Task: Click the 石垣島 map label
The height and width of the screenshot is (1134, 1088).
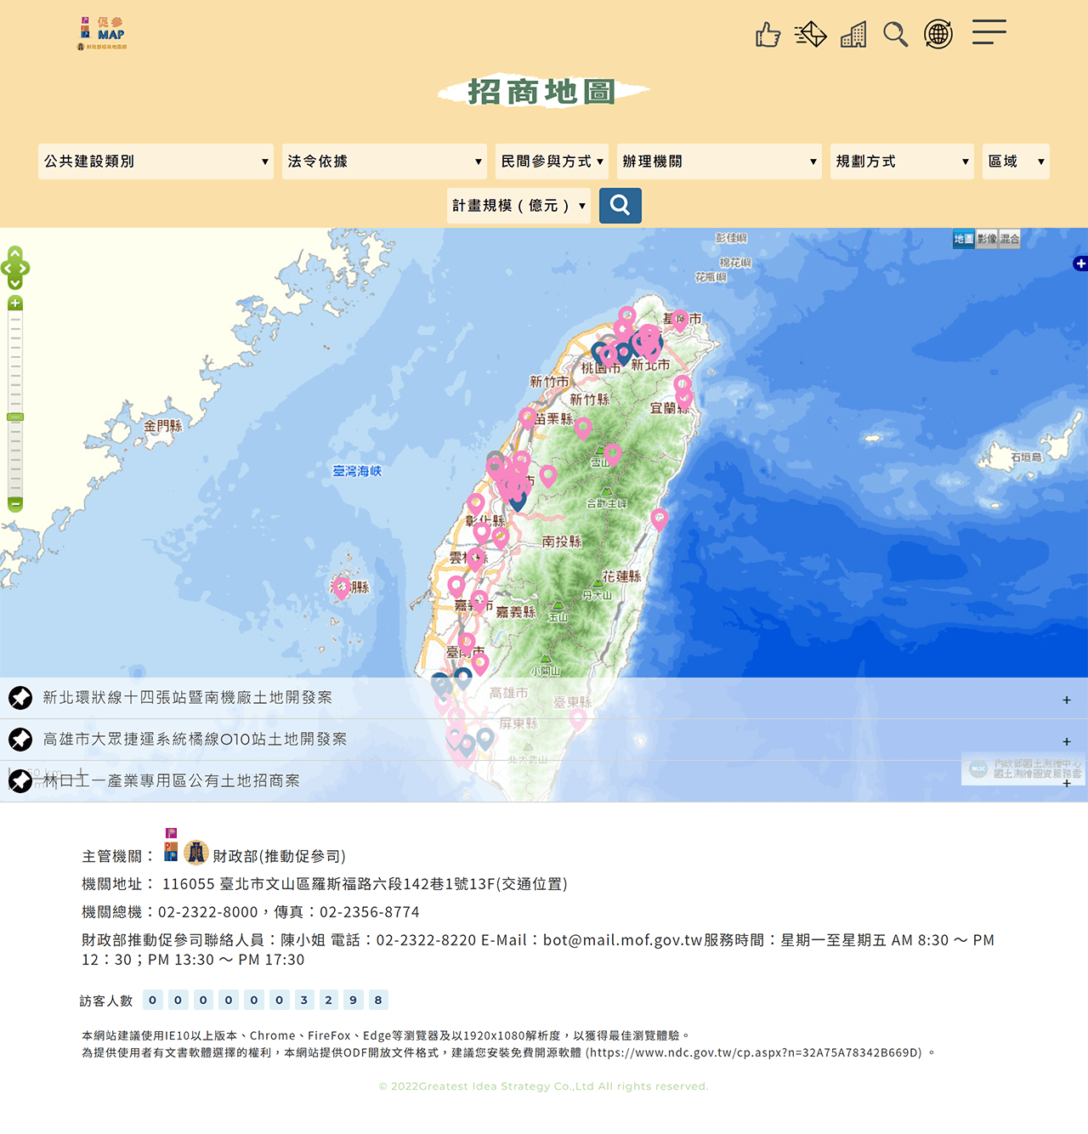Action: coord(1026,457)
